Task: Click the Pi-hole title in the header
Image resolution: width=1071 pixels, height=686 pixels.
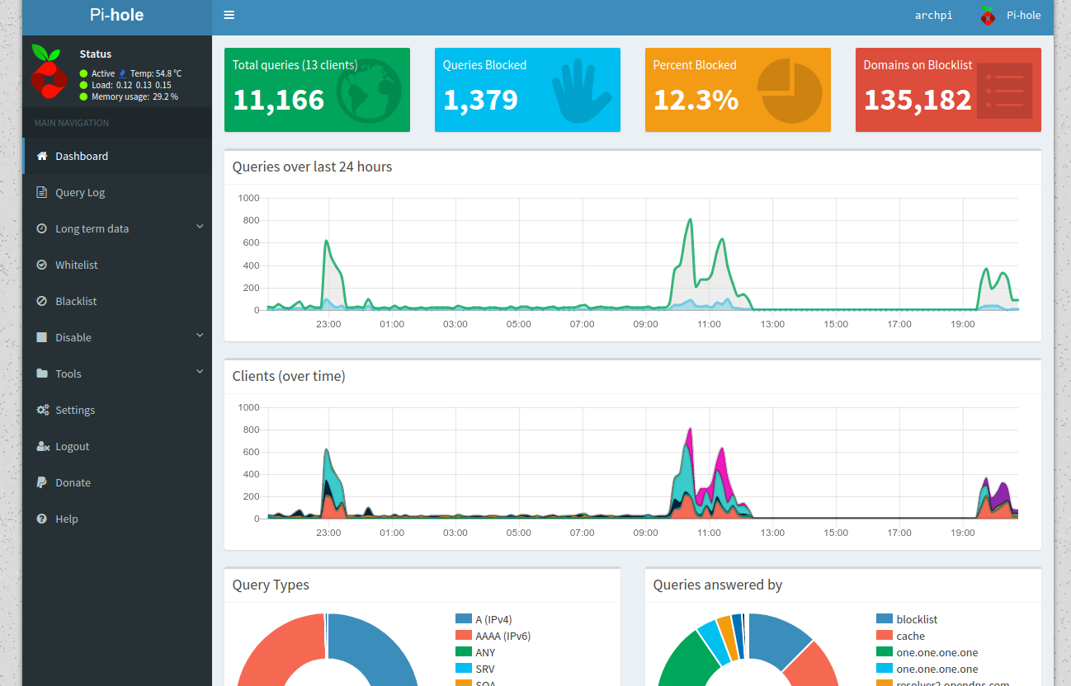Action: (x=117, y=15)
